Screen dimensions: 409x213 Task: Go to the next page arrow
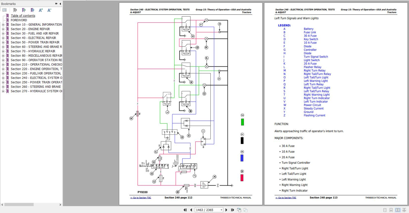click(226, 210)
